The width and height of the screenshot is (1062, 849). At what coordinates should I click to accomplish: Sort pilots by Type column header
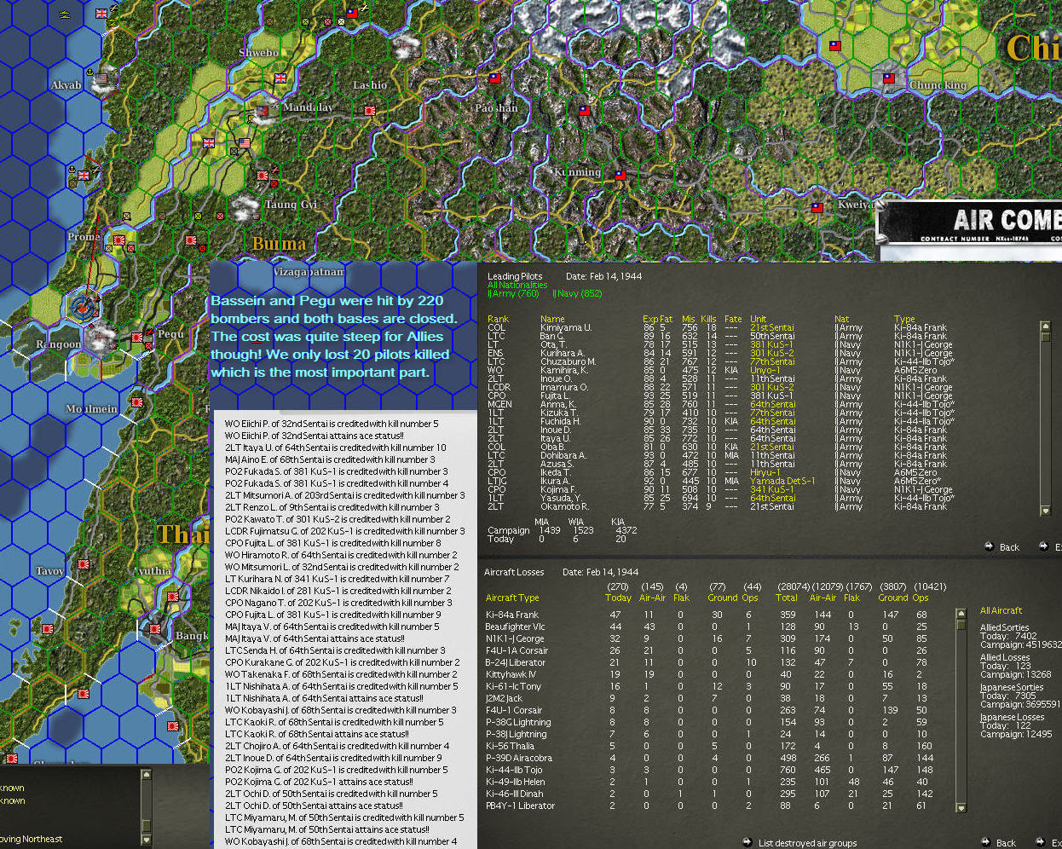coord(904,319)
